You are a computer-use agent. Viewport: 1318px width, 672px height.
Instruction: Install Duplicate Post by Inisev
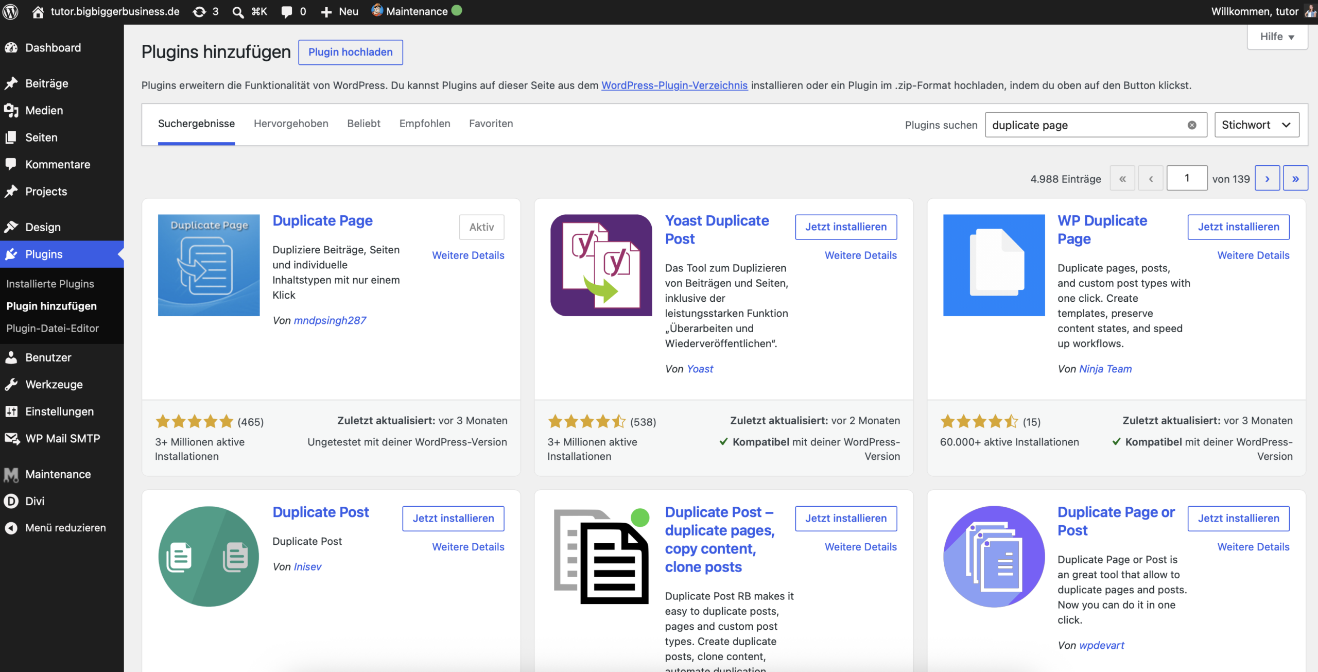point(453,518)
